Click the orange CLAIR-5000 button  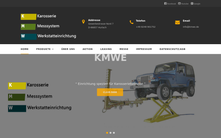point(110,92)
